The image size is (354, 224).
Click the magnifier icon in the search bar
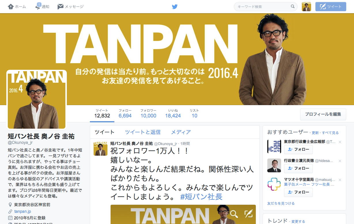(x=293, y=6)
